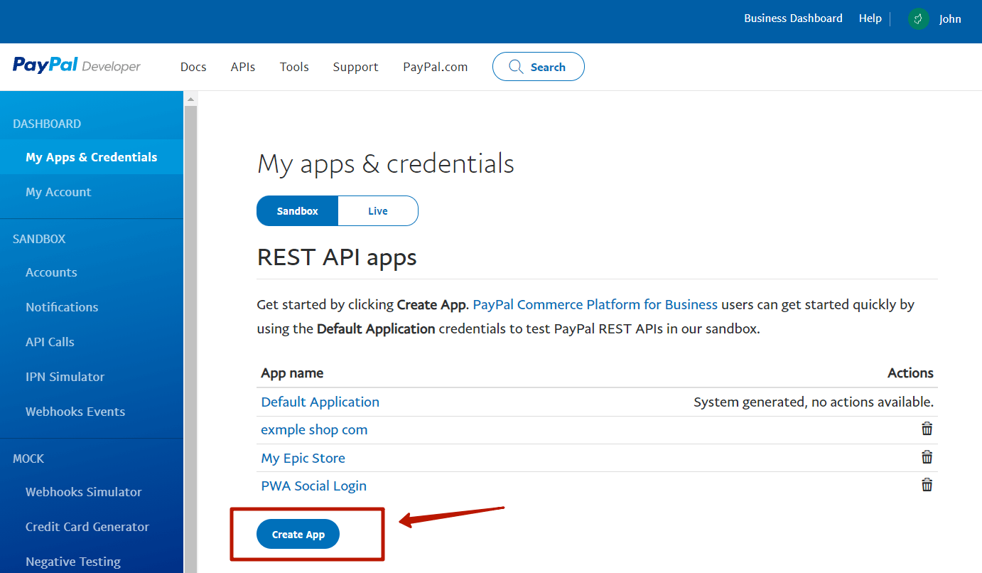This screenshot has width=982, height=573.
Task: Switch to Sandbox mode
Action: tap(297, 210)
